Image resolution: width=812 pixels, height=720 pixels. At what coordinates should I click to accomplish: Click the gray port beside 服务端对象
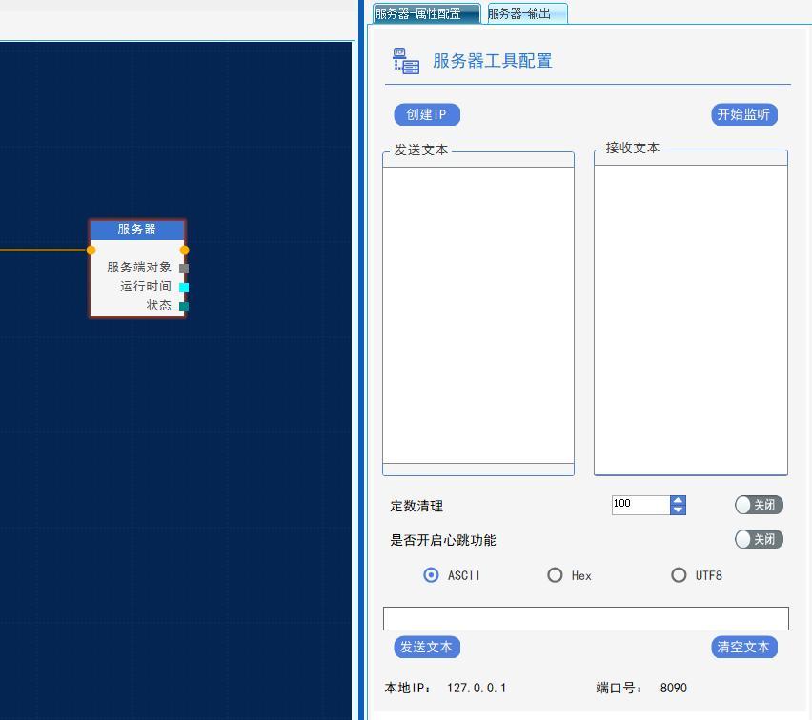point(183,268)
